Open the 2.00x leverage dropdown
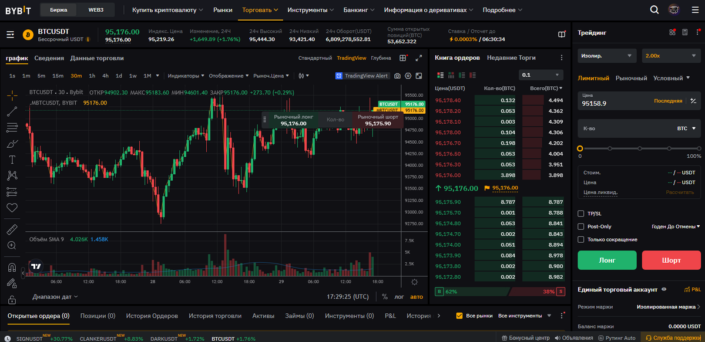Viewport: 705px width, 342px height. tap(672, 55)
